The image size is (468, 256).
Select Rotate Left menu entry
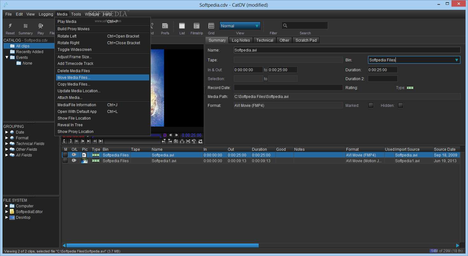pos(102,36)
